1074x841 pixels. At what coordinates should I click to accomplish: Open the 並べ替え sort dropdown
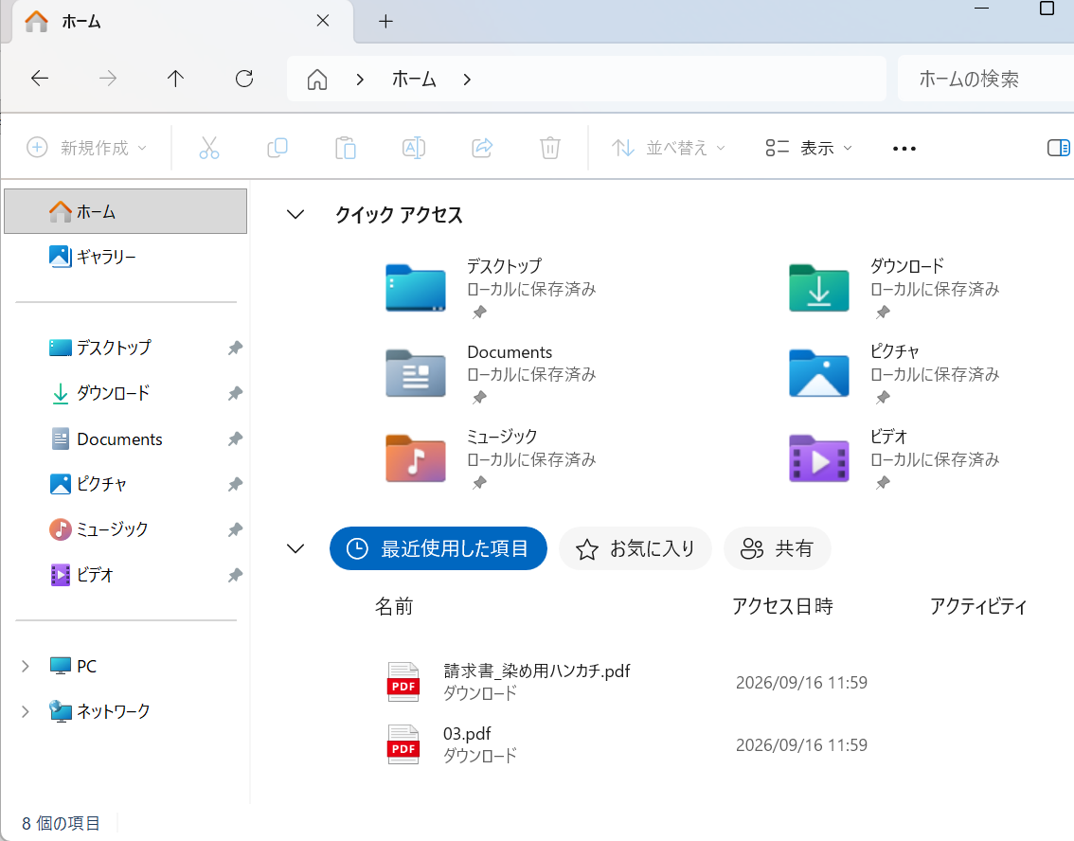click(669, 148)
